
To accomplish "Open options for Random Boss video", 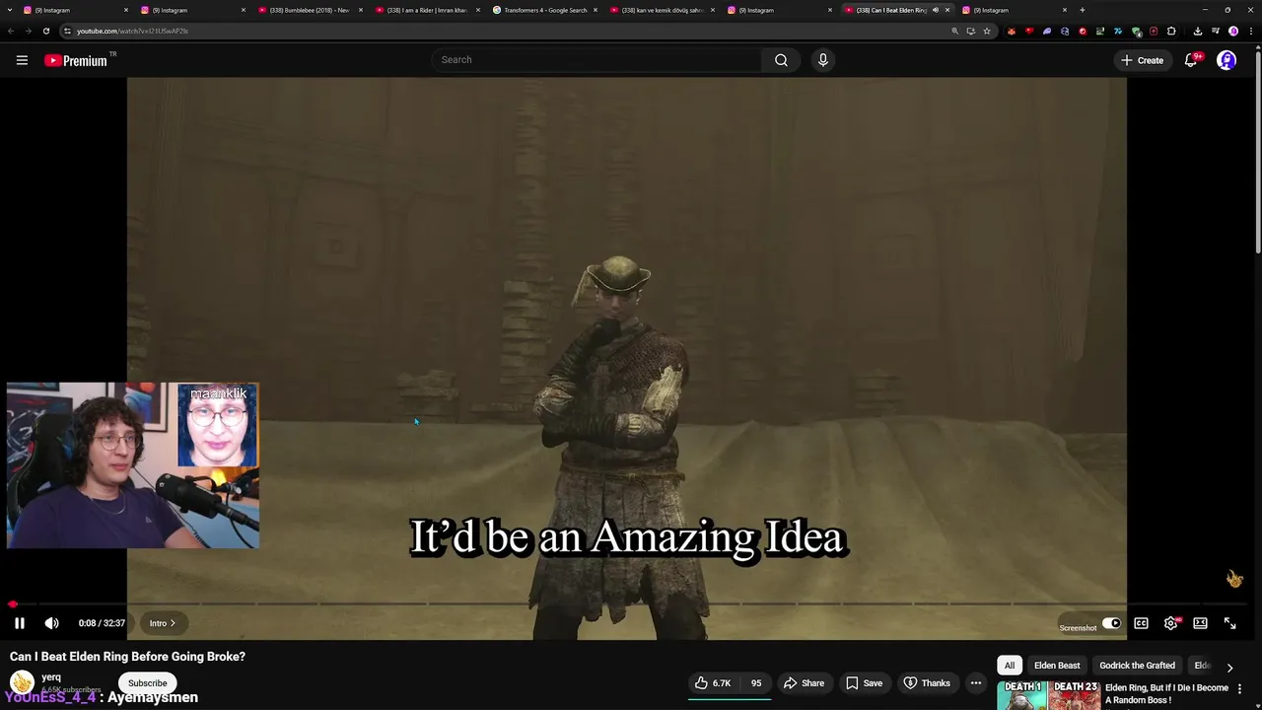I will (x=1239, y=688).
